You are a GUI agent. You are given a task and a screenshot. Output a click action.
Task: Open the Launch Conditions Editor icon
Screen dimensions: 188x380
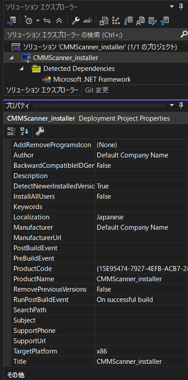pos(165,21)
